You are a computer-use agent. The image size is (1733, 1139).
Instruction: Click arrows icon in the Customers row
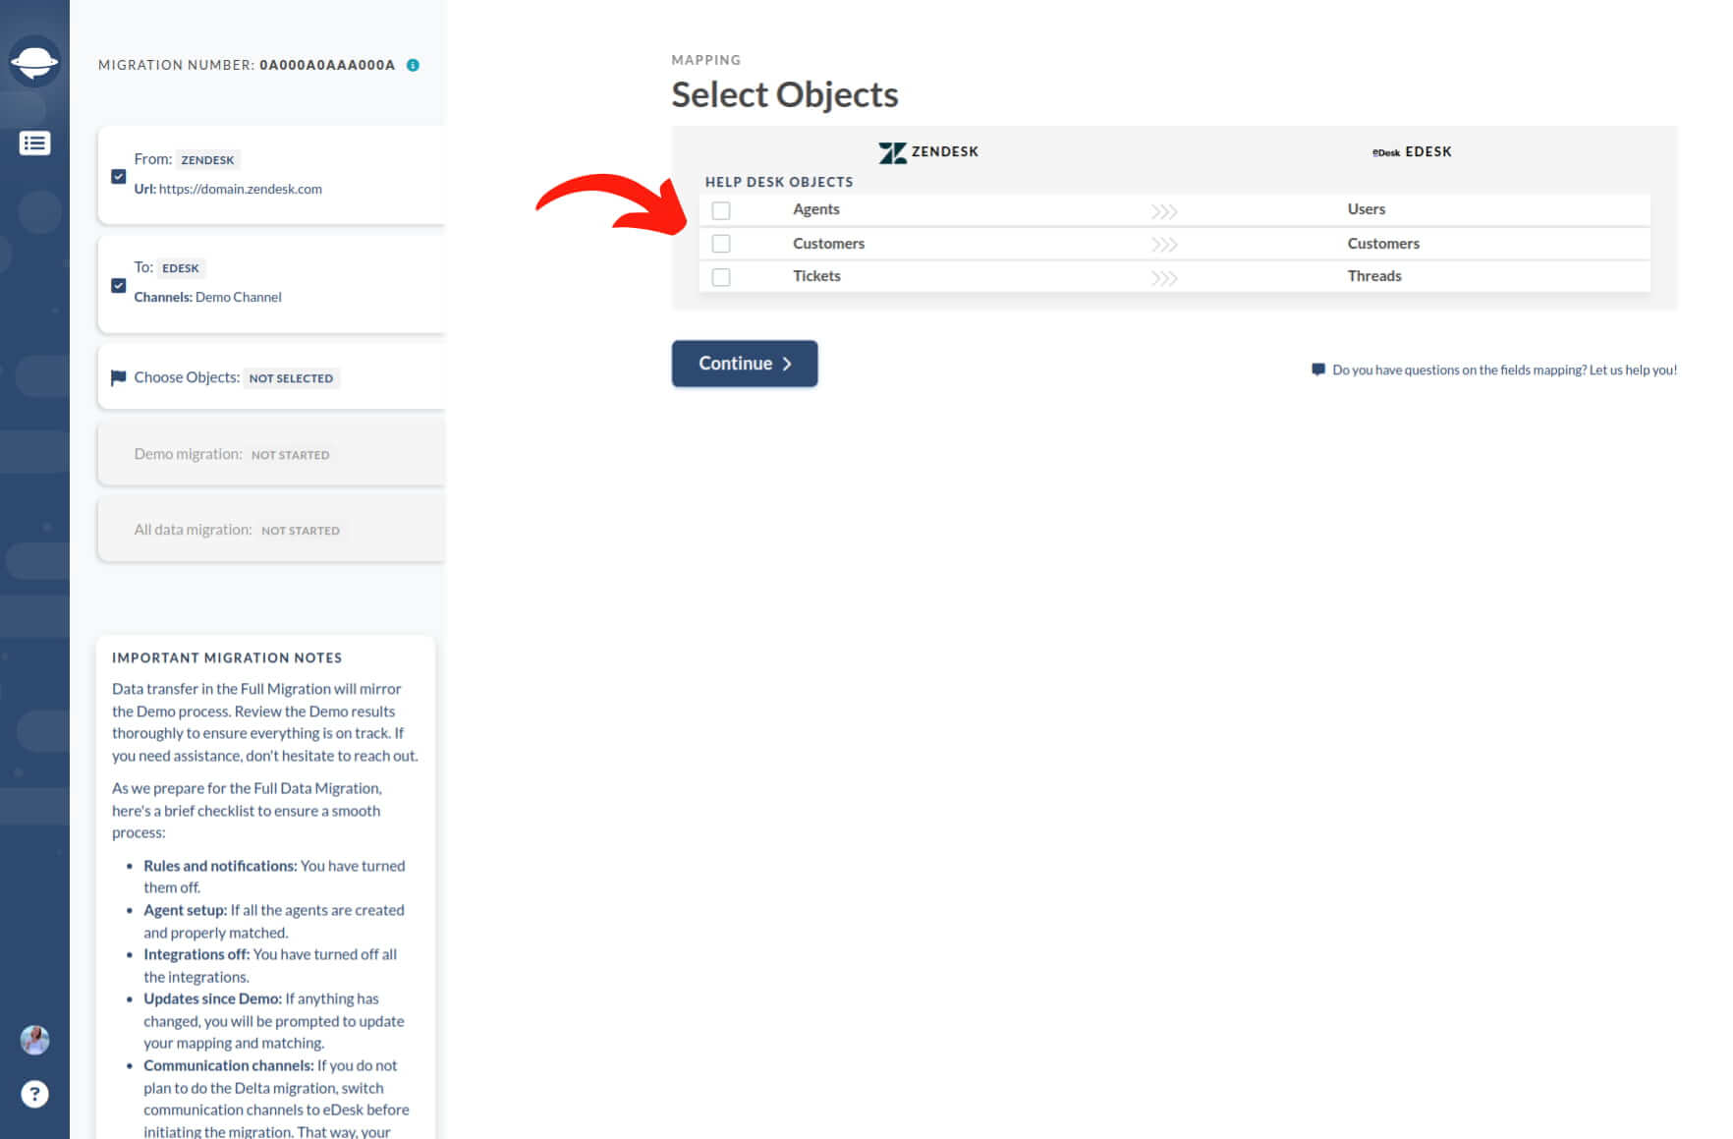click(1164, 244)
